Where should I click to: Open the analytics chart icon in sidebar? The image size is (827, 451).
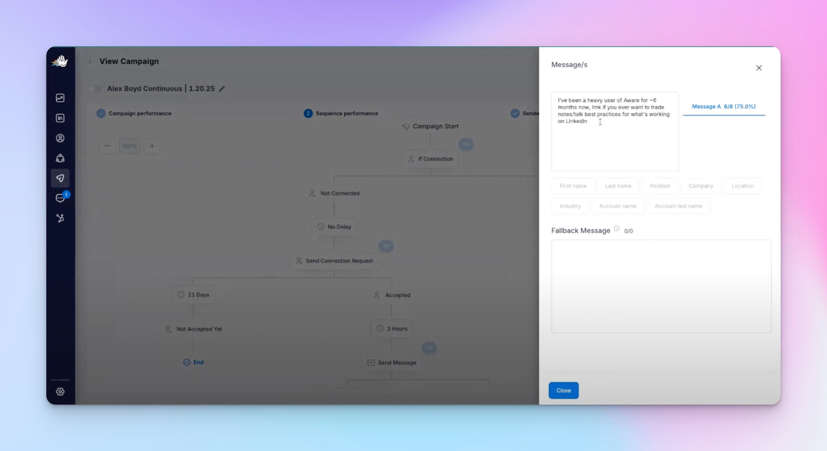tap(60, 98)
